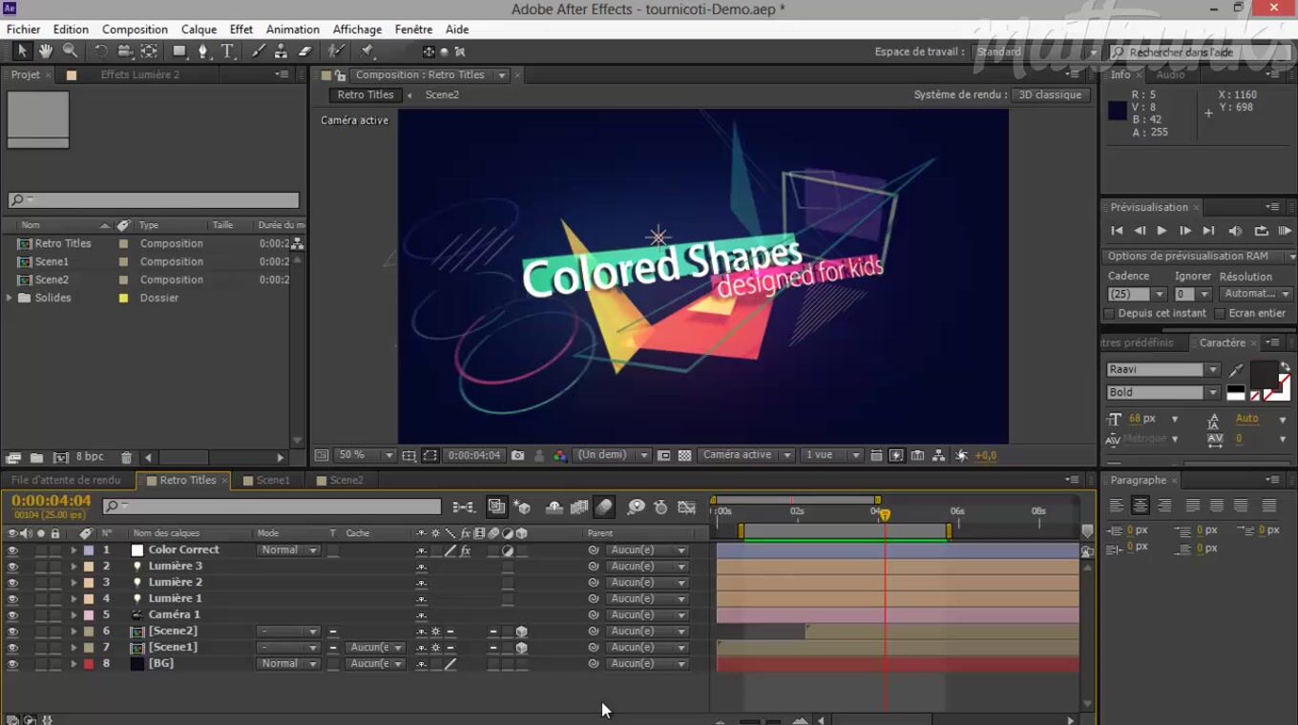This screenshot has height=725, width=1298.
Task: Click the Scene2 breadcrumb in viewer
Action: coord(442,95)
